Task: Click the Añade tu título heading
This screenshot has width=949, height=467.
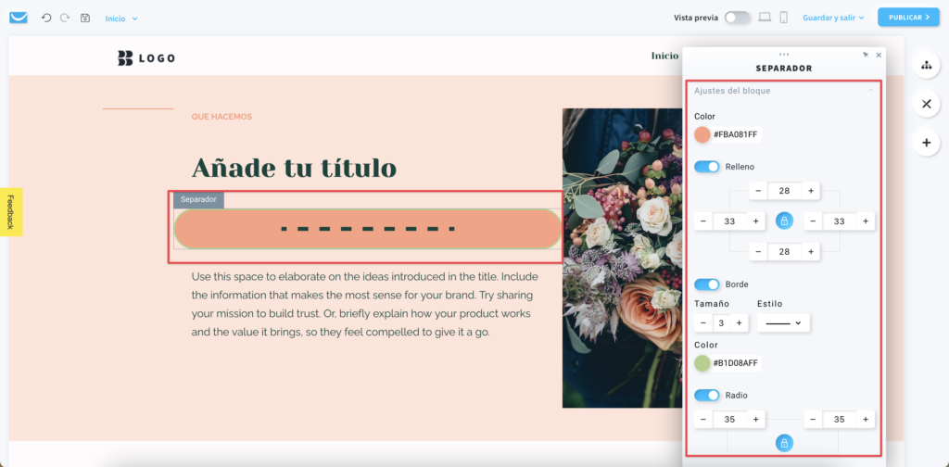Action: point(294,168)
